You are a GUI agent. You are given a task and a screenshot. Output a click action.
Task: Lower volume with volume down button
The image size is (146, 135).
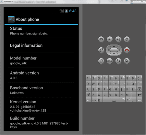[x=110, y=39]
